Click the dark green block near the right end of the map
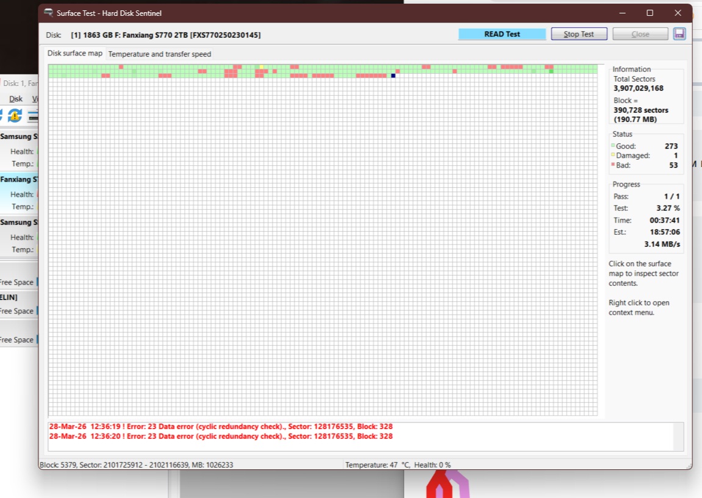 (x=551, y=71)
